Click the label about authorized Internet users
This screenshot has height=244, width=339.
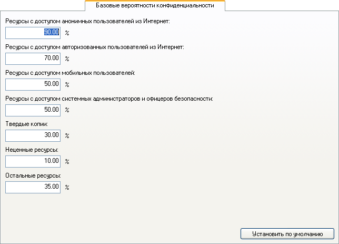click(95, 47)
